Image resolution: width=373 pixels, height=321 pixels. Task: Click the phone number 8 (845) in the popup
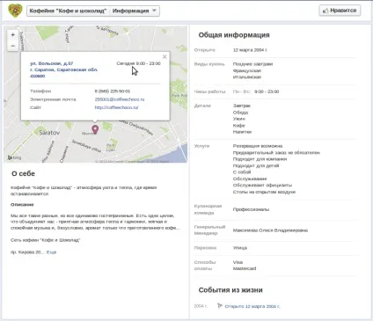point(113,91)
